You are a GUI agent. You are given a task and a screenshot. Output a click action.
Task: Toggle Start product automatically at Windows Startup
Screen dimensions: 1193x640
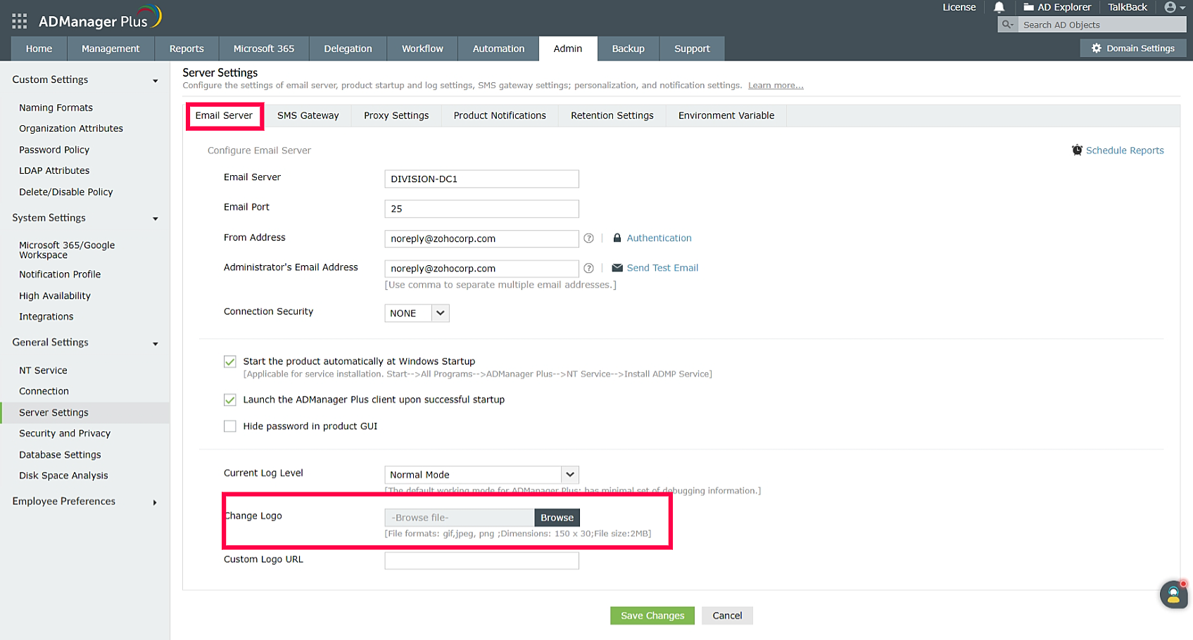230,361
